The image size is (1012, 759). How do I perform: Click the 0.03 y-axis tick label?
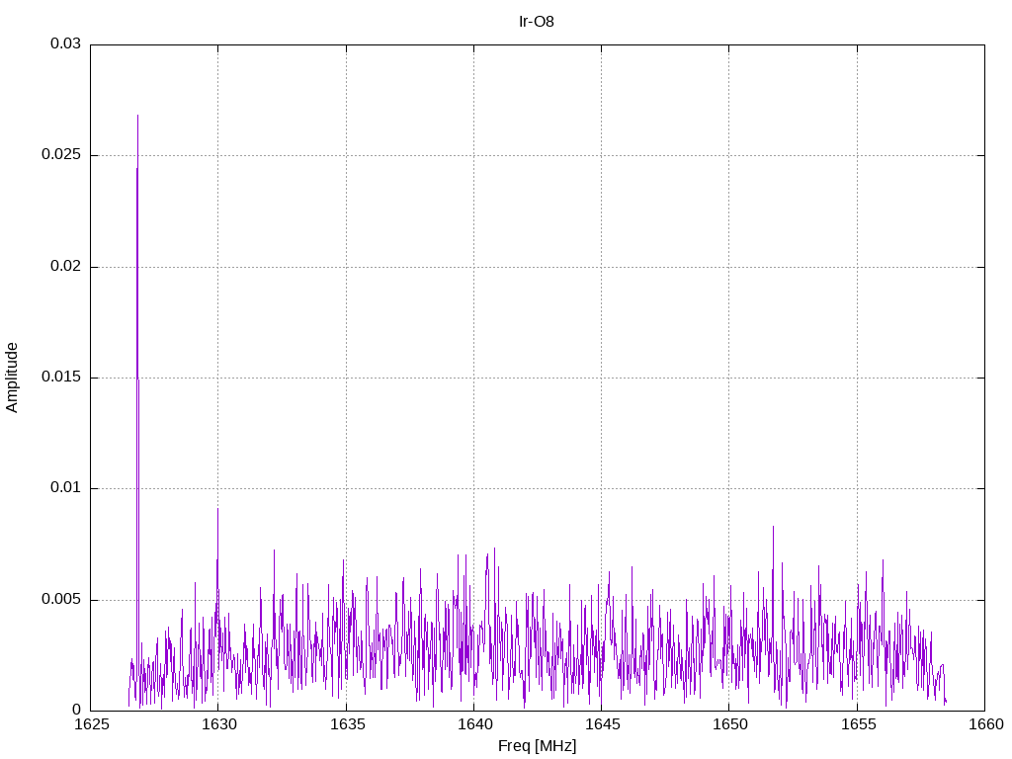pos(66,43)
